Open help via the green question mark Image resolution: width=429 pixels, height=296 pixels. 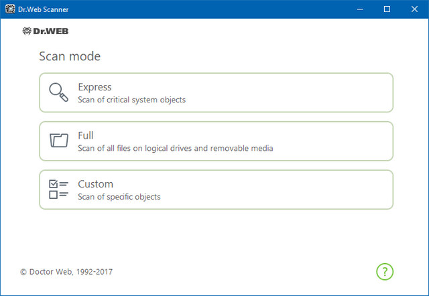(385, 271)
